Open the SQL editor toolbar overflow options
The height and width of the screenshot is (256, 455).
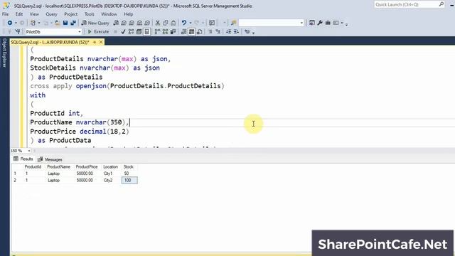click(x=253, y=33)
